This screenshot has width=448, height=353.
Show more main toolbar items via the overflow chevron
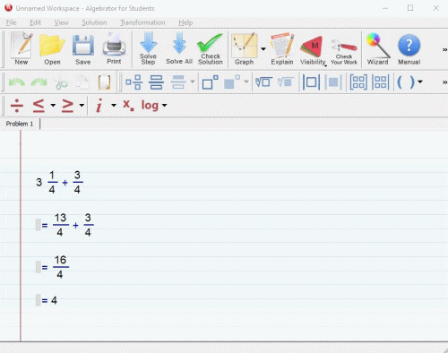(x=444, y=50)
